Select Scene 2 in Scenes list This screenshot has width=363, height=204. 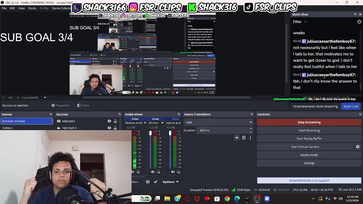pos(27,128)
